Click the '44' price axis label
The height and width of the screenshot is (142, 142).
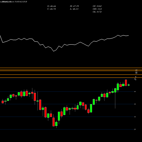tap(135, 91)
